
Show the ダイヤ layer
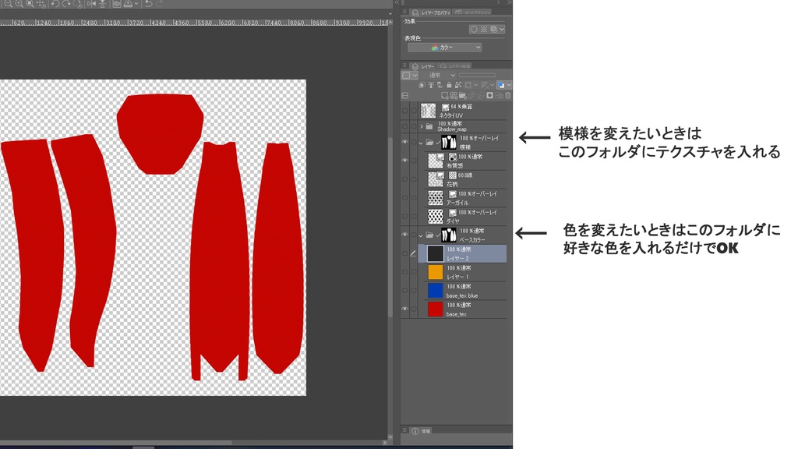pos(405,216)
